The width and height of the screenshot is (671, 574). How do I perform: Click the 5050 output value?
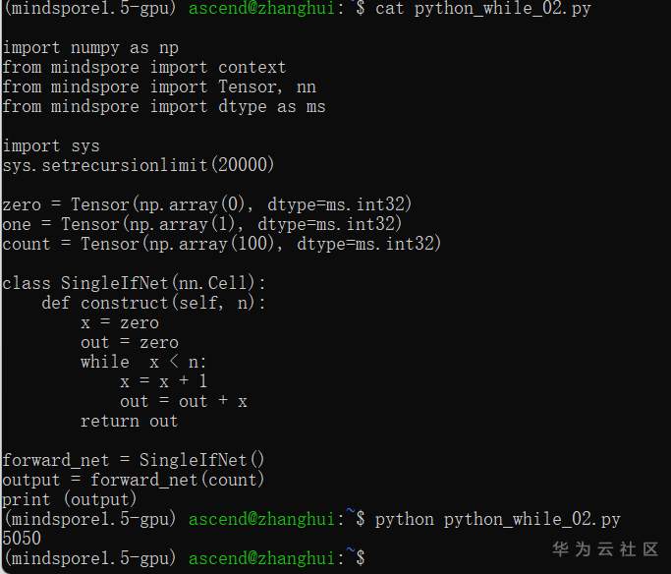click(22, 539)
